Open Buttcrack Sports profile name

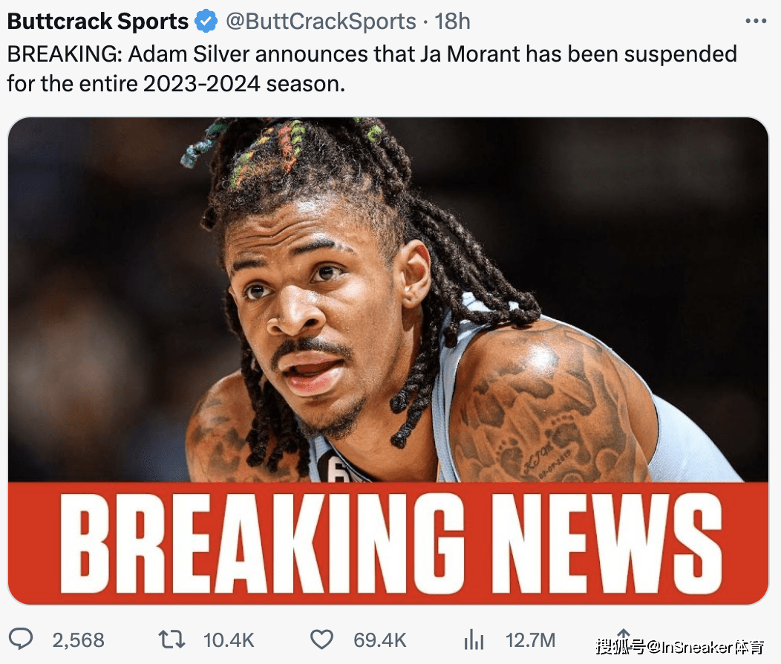[98, 22]
